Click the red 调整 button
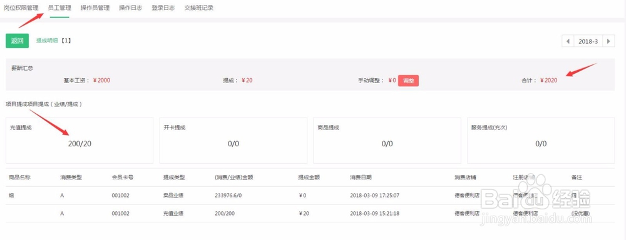Screen dimensions: 626x240 [408, 81]
